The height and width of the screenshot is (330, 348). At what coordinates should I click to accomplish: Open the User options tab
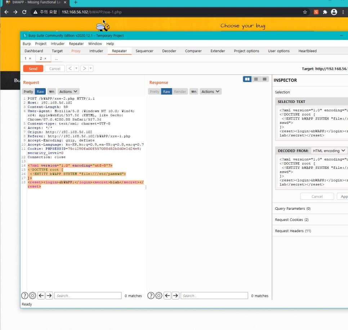pos(279,51)
